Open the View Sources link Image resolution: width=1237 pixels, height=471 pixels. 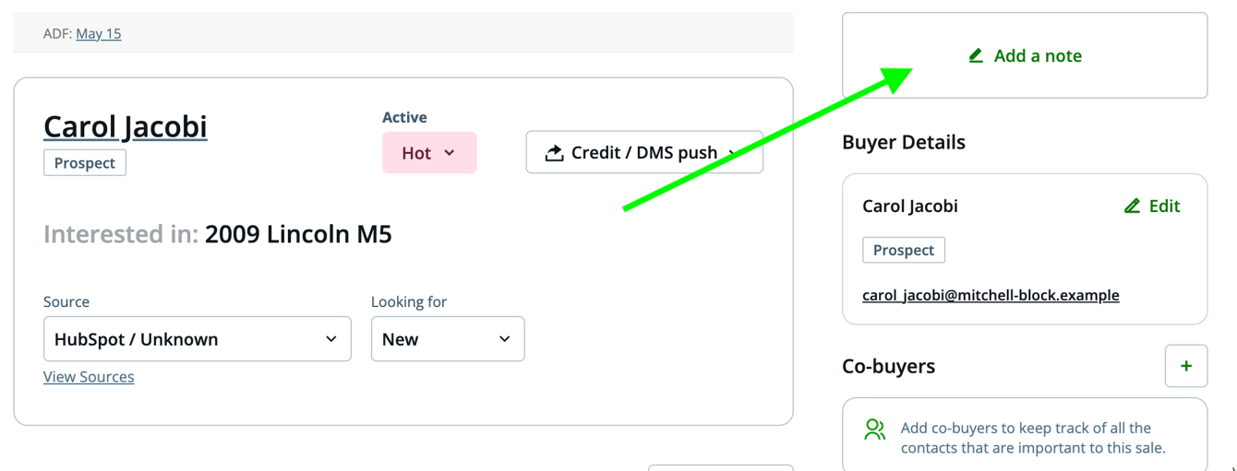(x=89, y=377)
